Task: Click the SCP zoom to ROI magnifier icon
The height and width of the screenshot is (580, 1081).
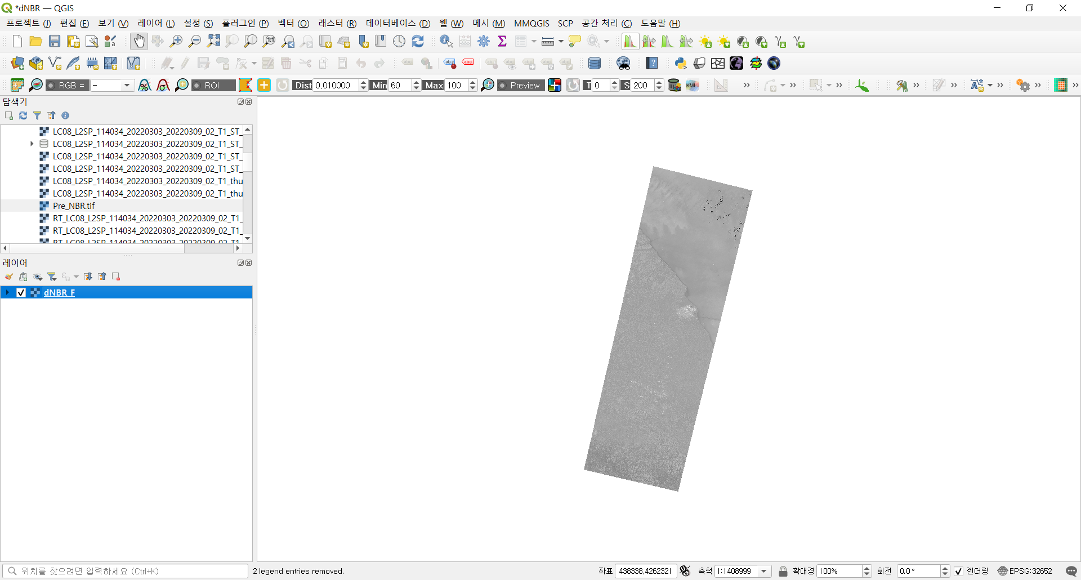Action: click(x=181, y=85)
